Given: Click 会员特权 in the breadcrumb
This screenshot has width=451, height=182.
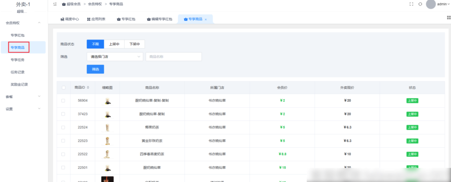Looking at the screenshot, I should [x=95, y=4].
